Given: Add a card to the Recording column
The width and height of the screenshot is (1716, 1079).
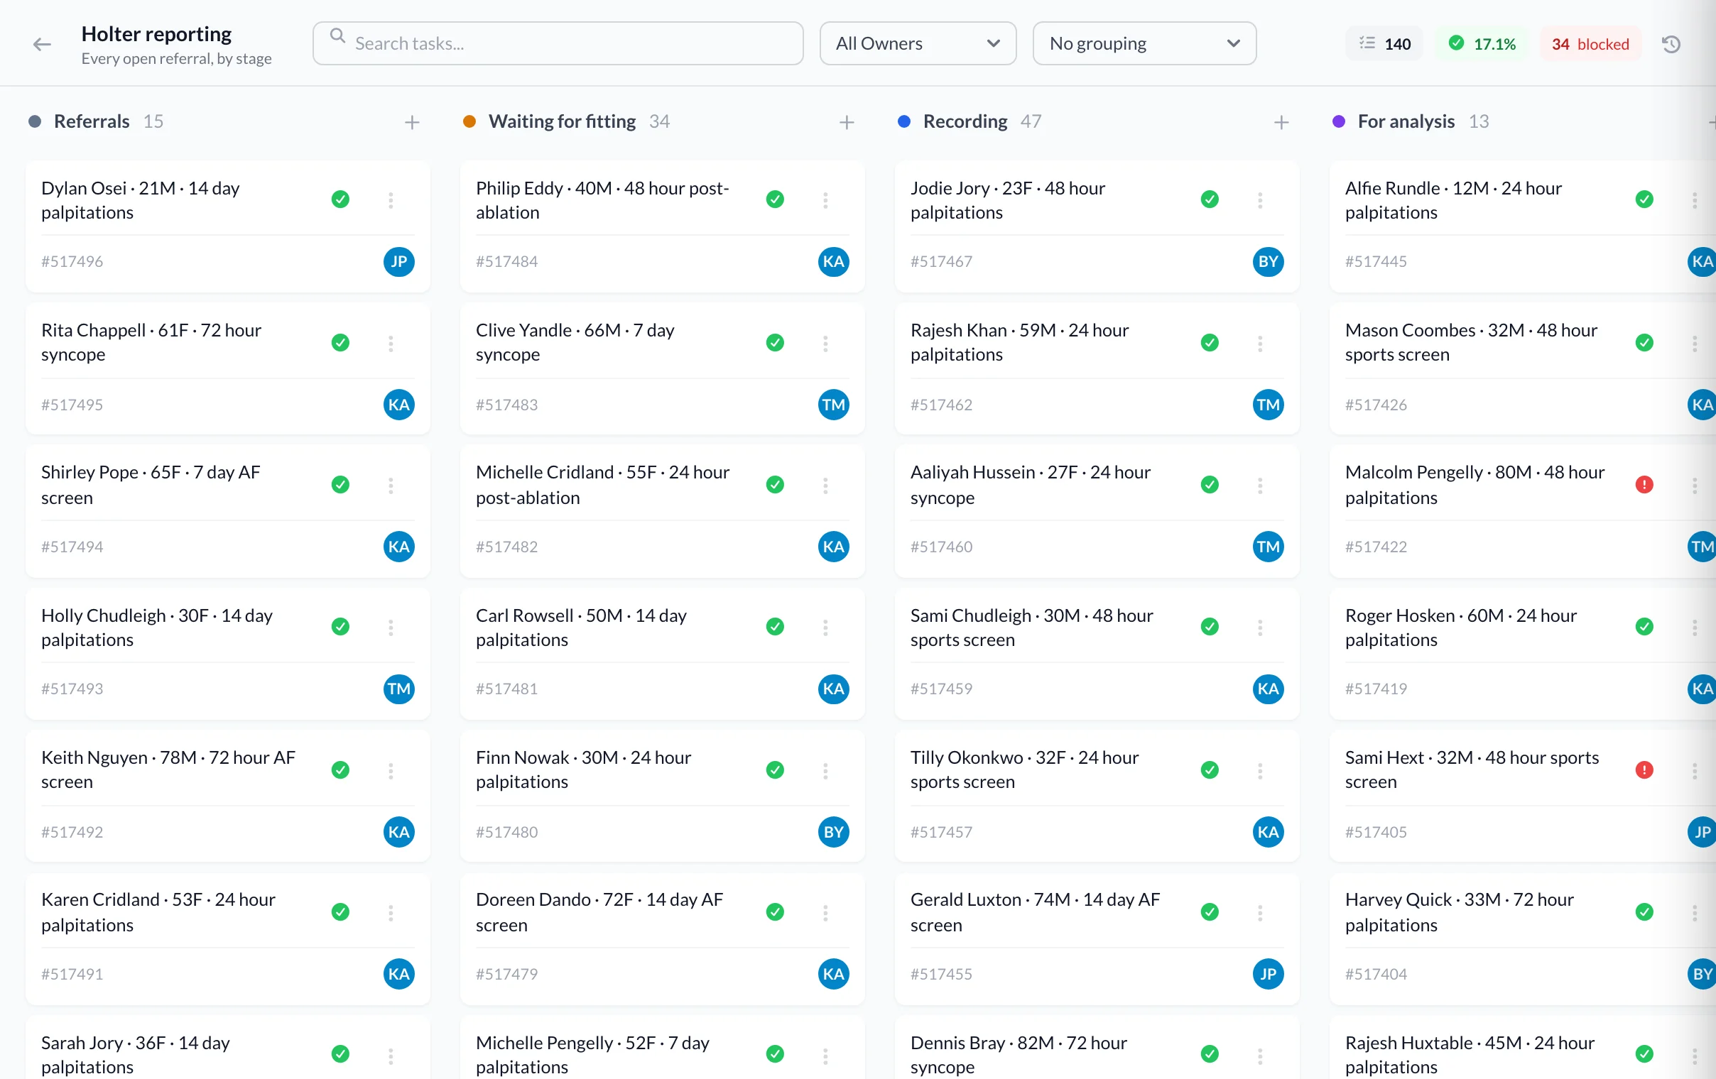Looking at the screenshot, I should coord(1281,123).
